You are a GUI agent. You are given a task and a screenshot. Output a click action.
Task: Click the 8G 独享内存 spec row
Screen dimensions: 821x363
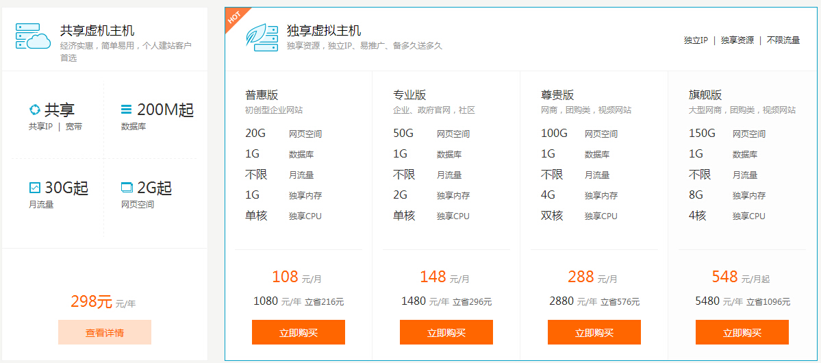point(727,195)
